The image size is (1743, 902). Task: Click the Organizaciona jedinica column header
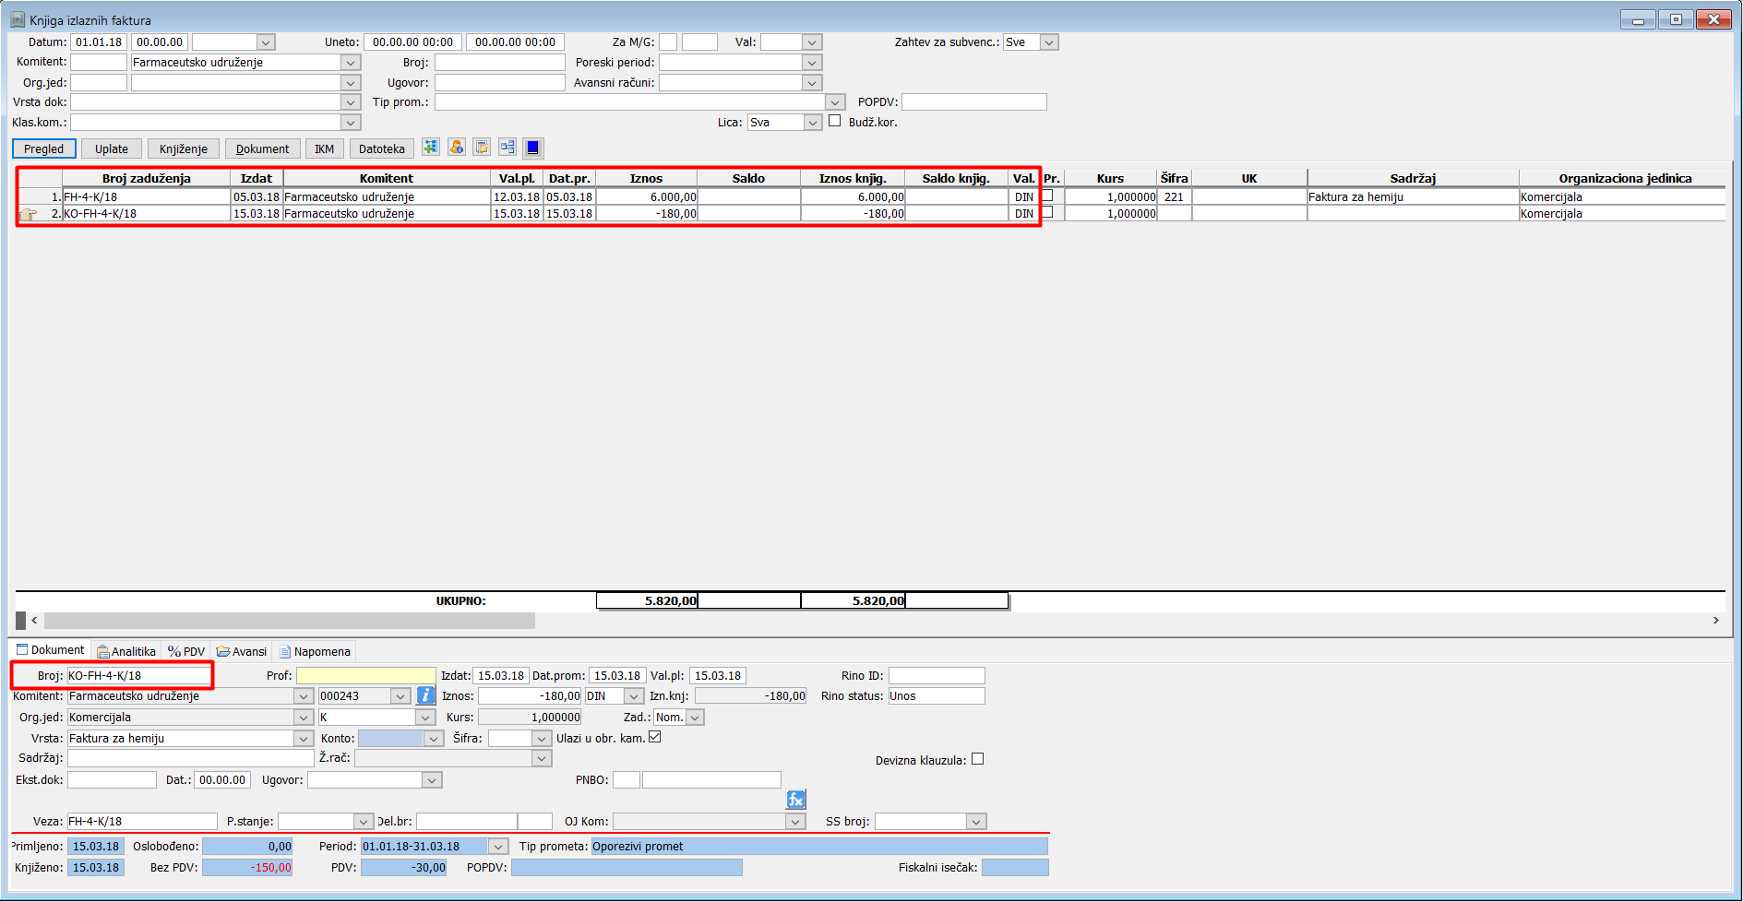[1623, 178]
